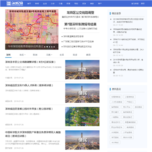Click the 便民 thumbnail beside the 中国科学院 article
This screenshot has height=152, width=152.
pos(82,140)
